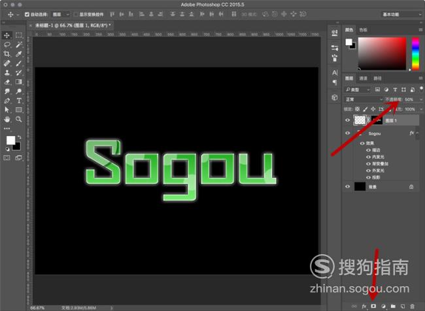The image size is (425, 311).
Task: Select the Eraser tool
Action: (x=7, y=82)
